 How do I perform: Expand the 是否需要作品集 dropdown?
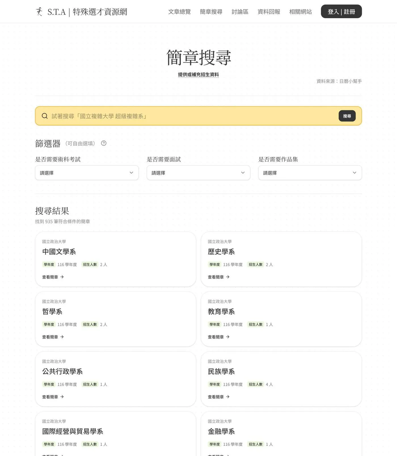click(310, 173)
